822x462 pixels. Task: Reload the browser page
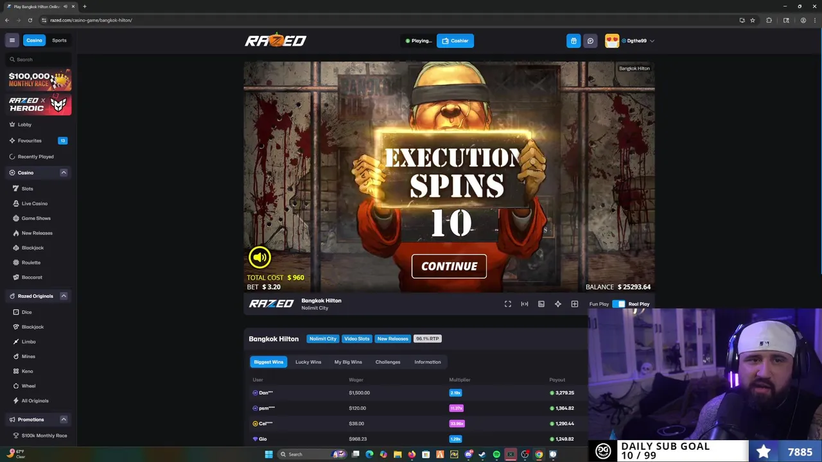coord(30,20)
